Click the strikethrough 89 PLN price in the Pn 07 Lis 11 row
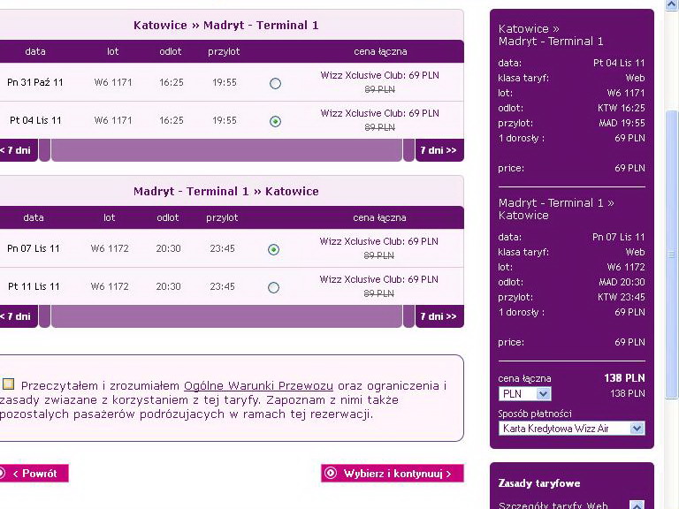The height and width of the screenshot is (509, 679). coord(379,255)
